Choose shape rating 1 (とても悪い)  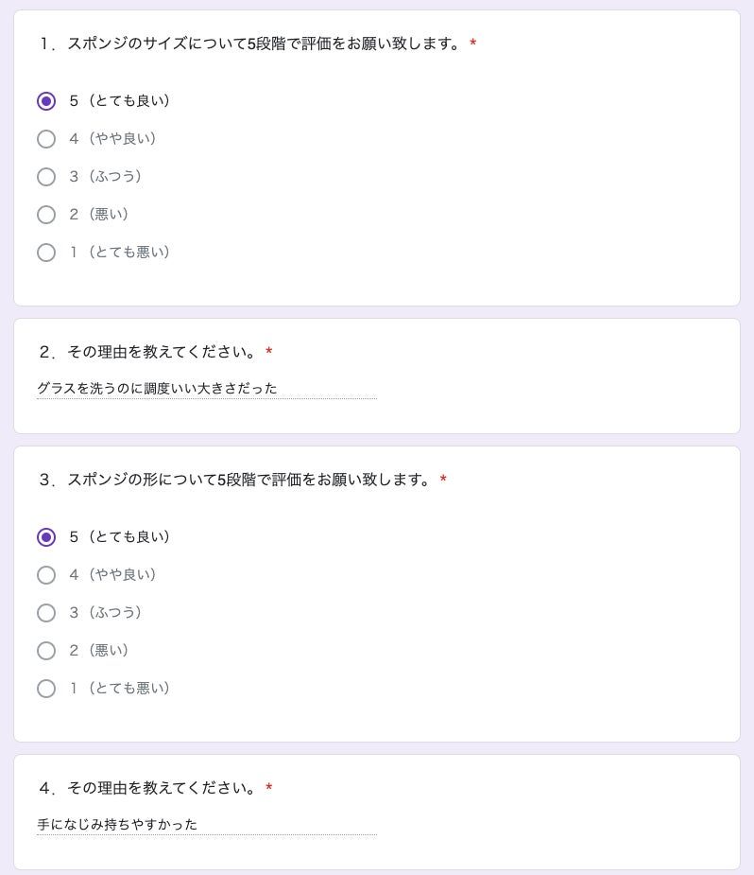pos(46,689)
